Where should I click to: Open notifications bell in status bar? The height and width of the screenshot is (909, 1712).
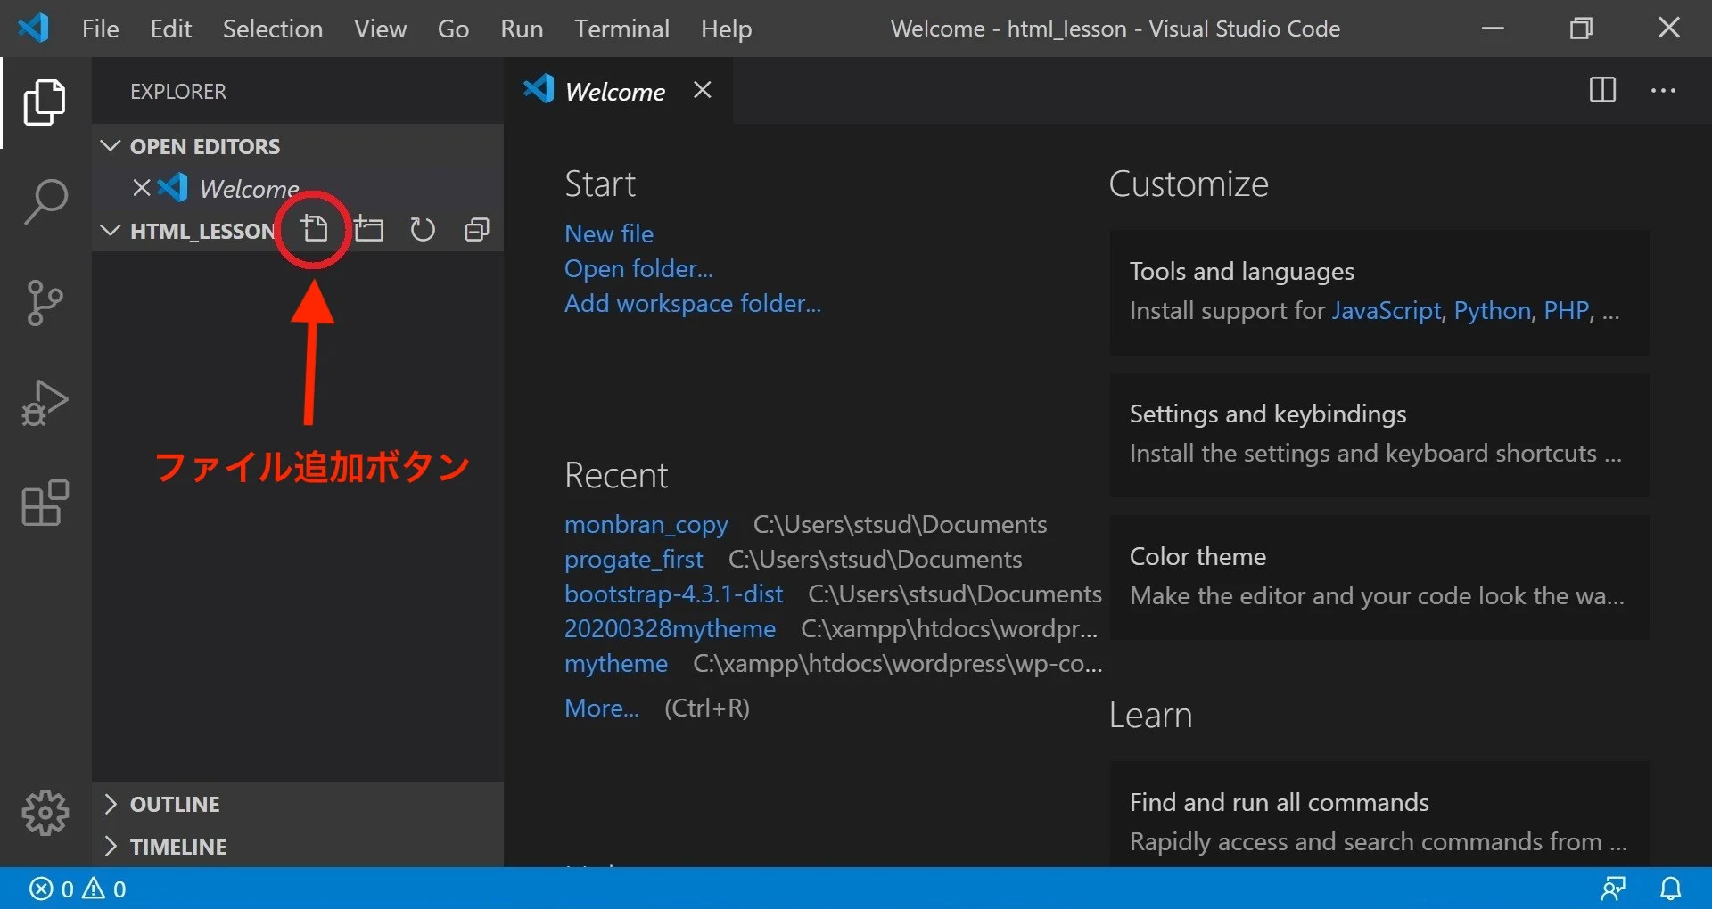point(1673,889)
